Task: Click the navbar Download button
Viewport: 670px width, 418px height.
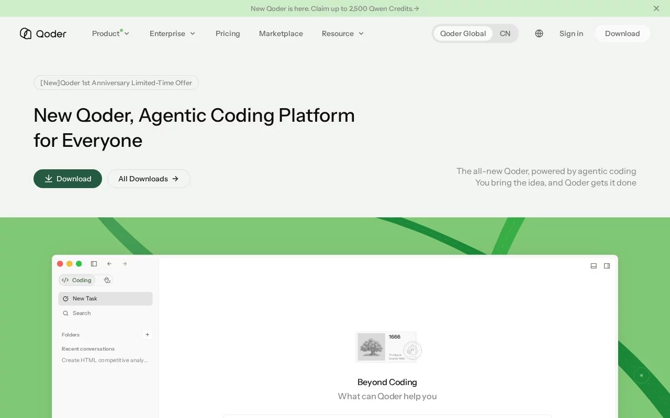Action: click(622, 33)
